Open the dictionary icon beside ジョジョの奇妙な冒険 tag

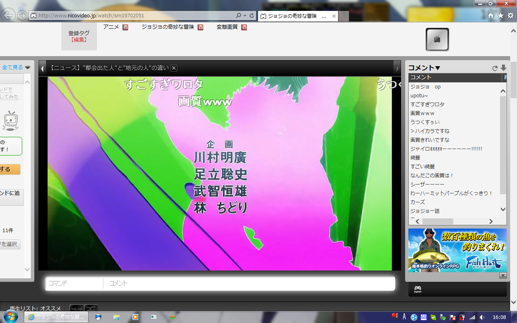coord(200,27)
